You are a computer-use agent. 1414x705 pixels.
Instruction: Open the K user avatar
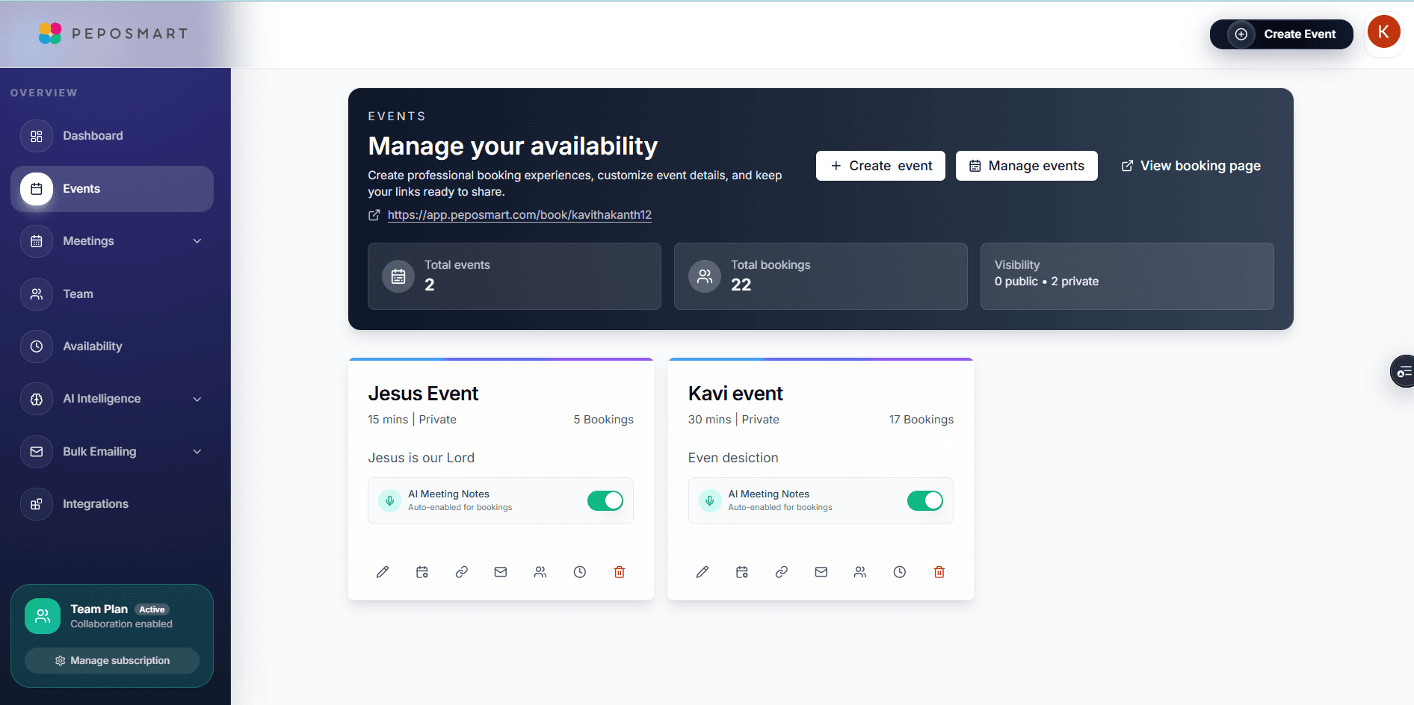1383,32
